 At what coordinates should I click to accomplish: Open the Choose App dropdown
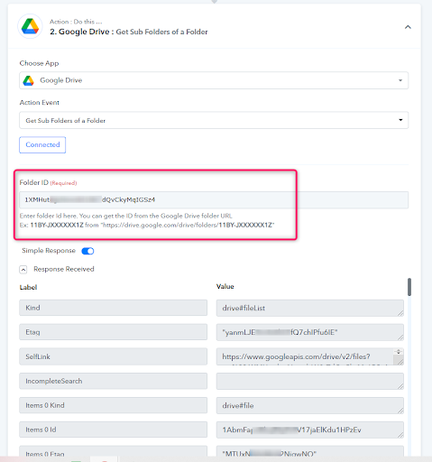coord(214,80)
